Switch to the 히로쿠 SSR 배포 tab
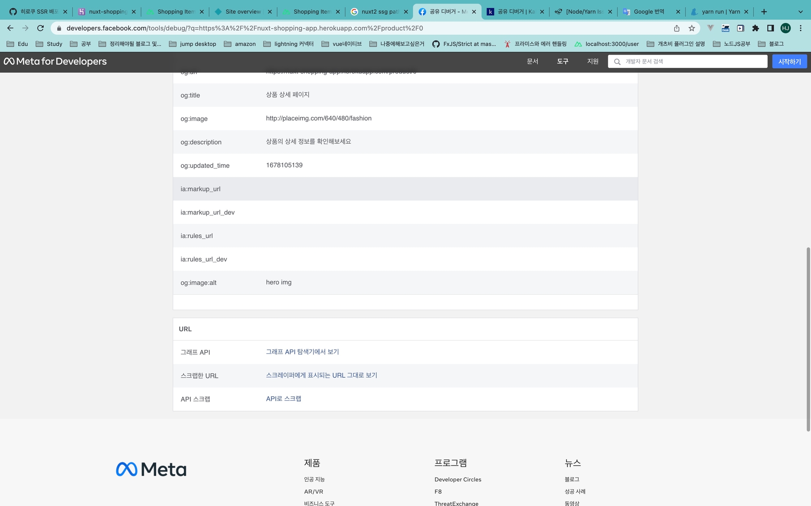 pos(39,12)
